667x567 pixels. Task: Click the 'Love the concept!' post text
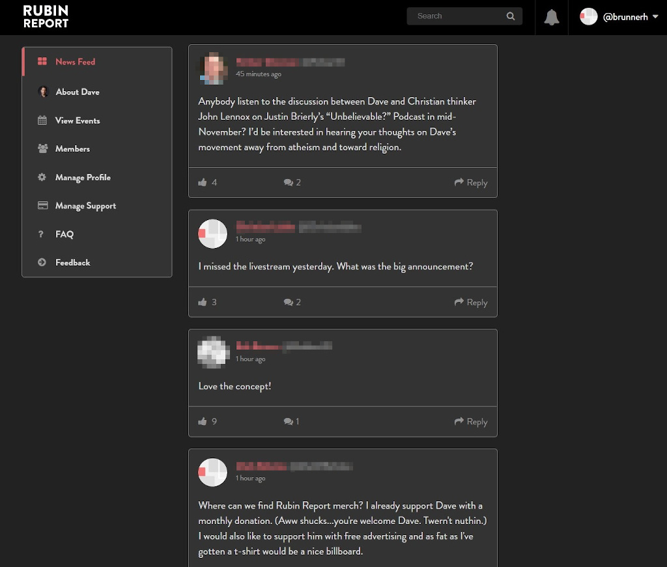coord(234,387)
